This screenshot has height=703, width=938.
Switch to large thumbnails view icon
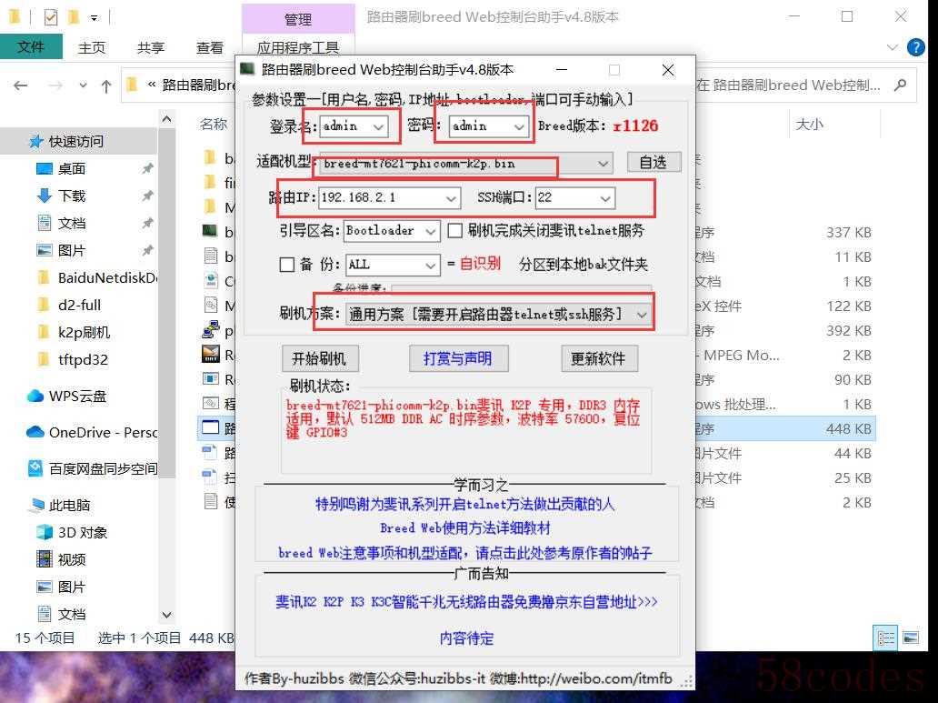(x=910, y=638)
